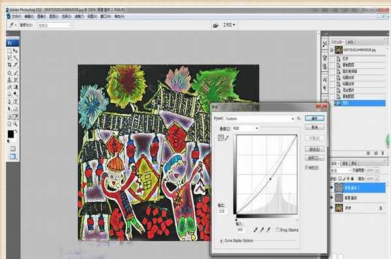Click the black foreground color swatch

(10, 134)
